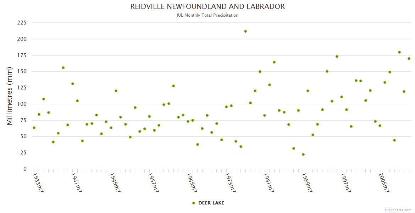Select the first data point at 1933m7

(x=34, y=128)
